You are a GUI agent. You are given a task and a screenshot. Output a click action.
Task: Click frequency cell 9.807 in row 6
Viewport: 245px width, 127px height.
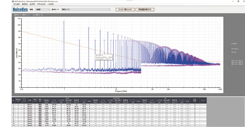coord(46,115)
